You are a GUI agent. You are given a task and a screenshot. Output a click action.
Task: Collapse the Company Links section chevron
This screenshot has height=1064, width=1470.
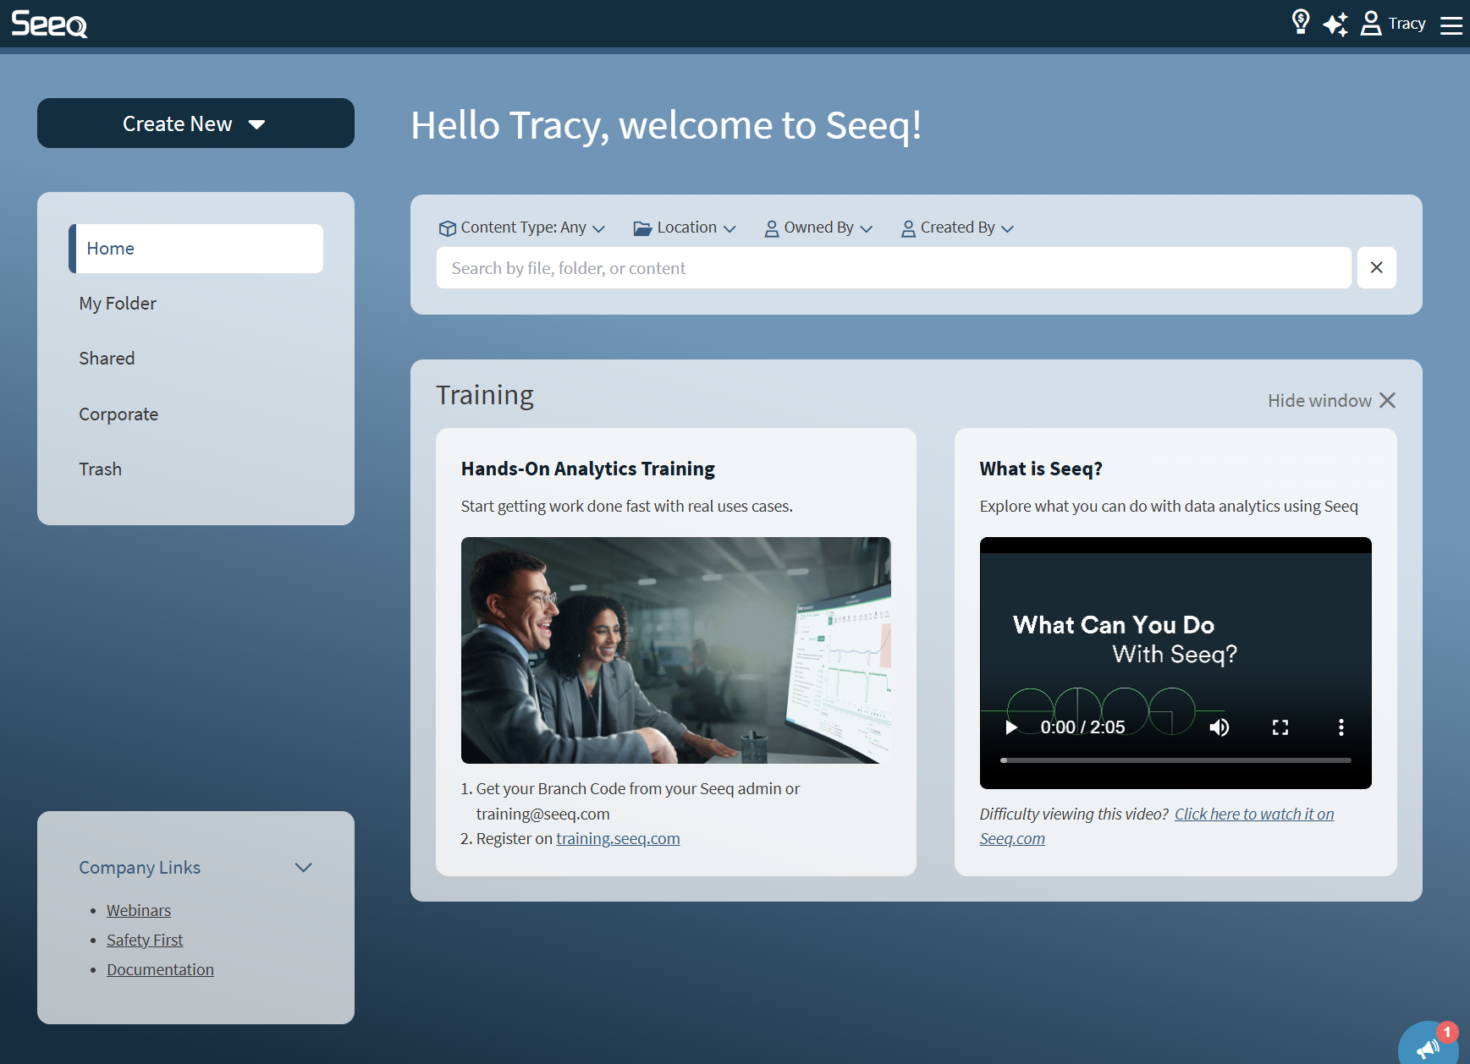coord(303,868)
